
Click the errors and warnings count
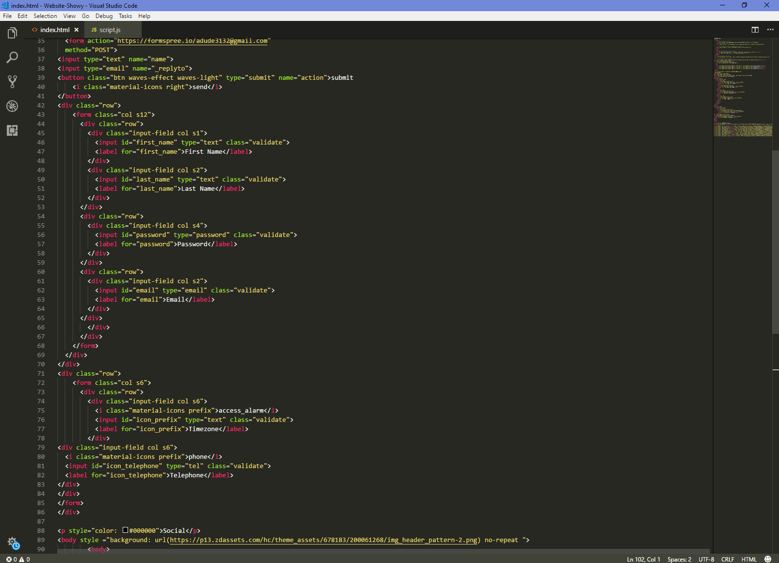(18, 559)
